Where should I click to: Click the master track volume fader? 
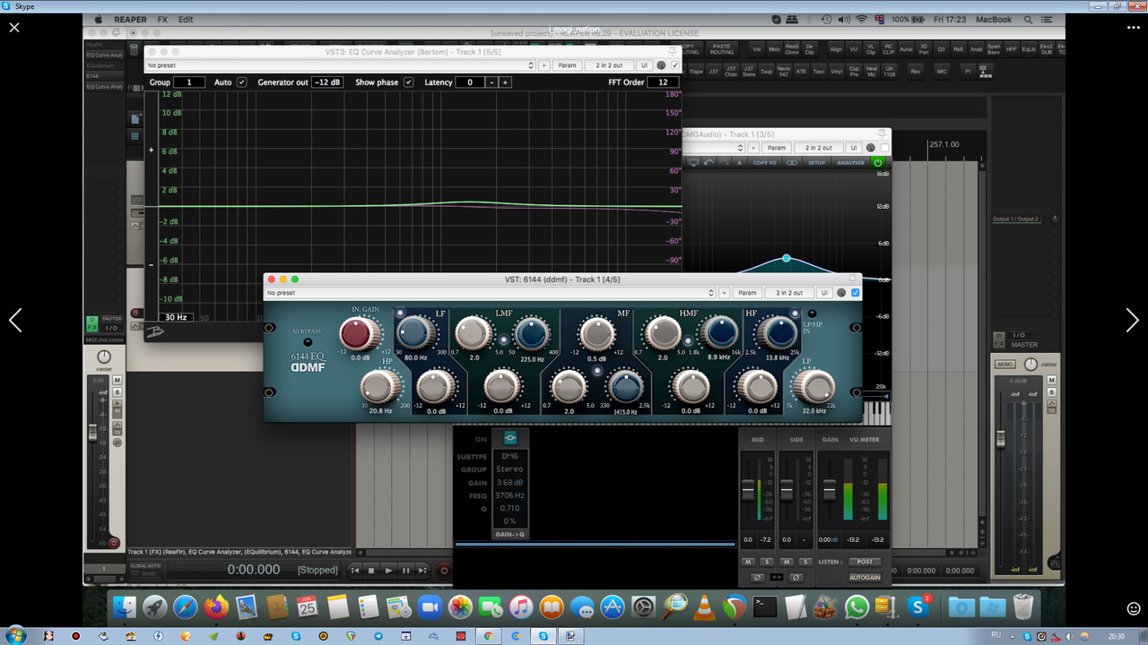(x=1001, y=440)
